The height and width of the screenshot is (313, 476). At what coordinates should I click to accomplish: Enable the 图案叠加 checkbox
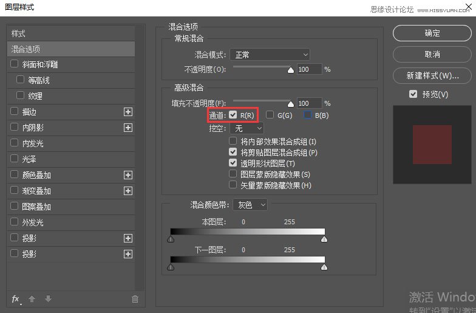pos(15,206)
